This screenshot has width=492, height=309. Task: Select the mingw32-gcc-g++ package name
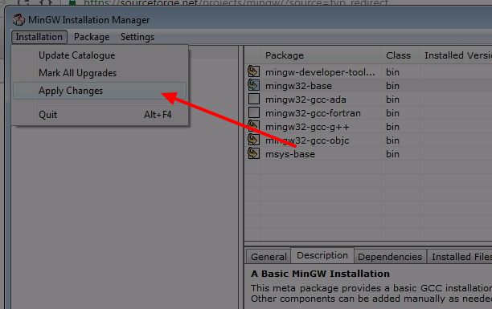pyautogui.click(x=307, y=127)
